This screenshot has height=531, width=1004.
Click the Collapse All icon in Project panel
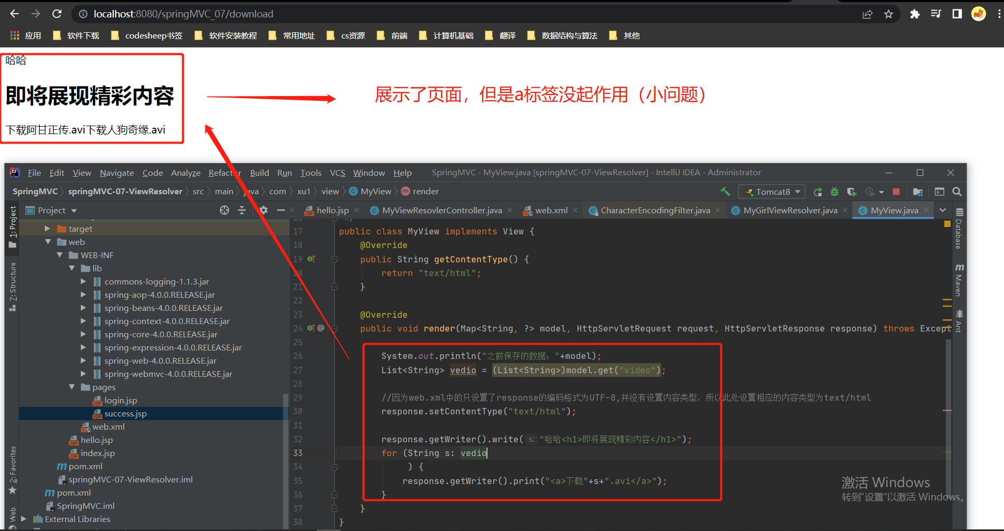pos(242,210)
